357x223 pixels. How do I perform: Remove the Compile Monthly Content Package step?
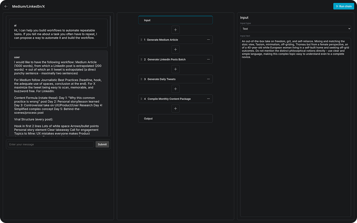208,99
